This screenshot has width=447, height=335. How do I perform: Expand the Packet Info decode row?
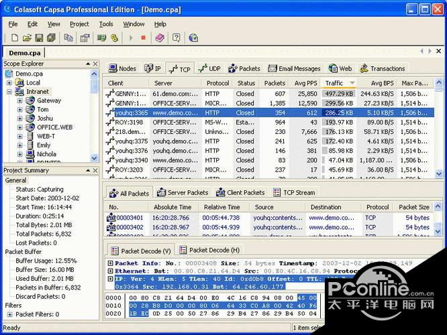point(110,263)
